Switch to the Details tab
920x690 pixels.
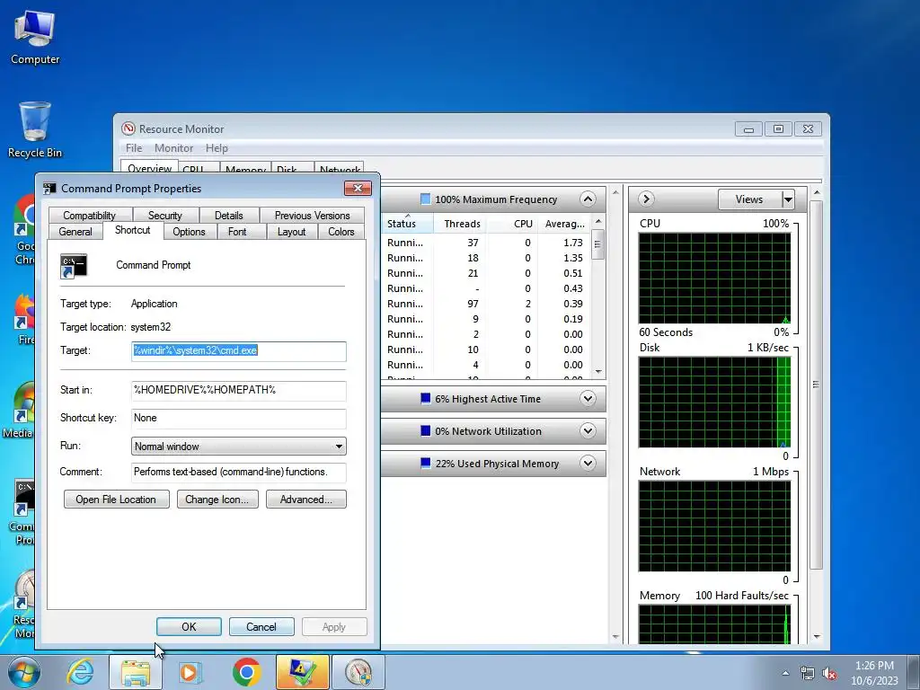tap(229, 215)
